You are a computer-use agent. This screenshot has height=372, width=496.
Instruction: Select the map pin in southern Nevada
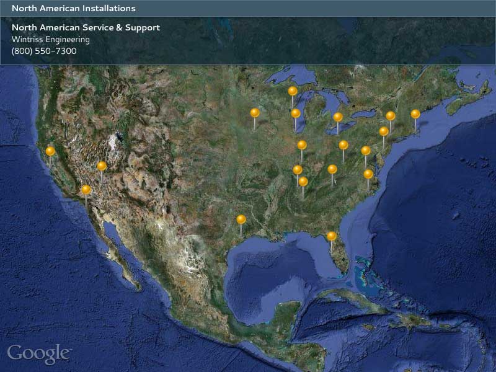point(102,166)
